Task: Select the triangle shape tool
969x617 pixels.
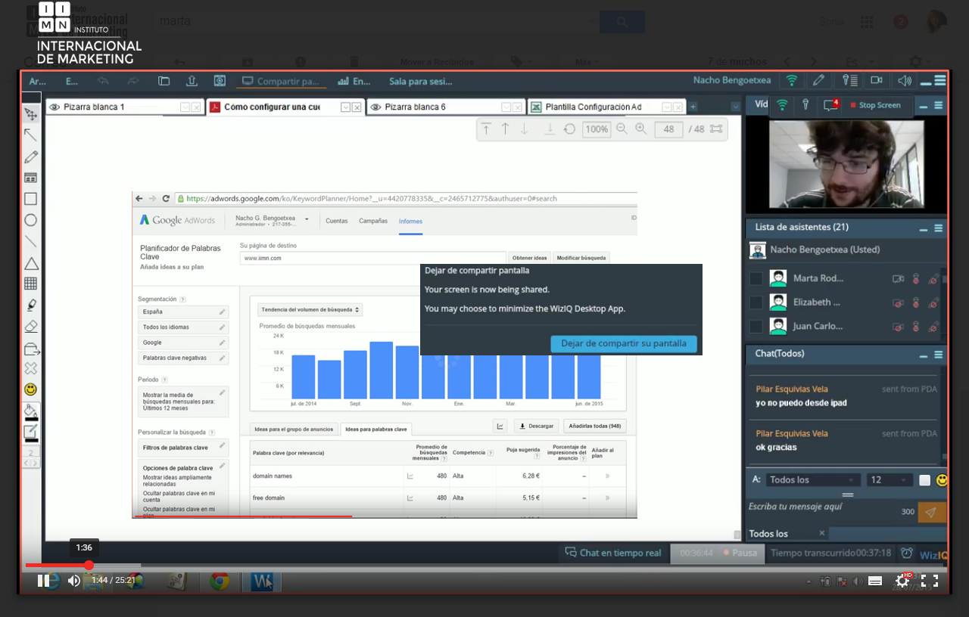Action: pos(31,263)
